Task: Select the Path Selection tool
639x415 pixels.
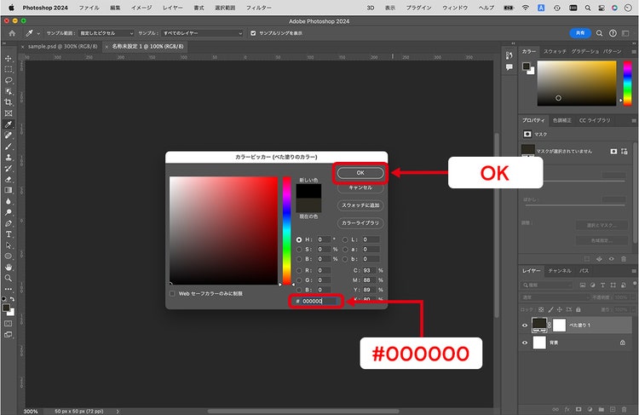Action: 9,245
